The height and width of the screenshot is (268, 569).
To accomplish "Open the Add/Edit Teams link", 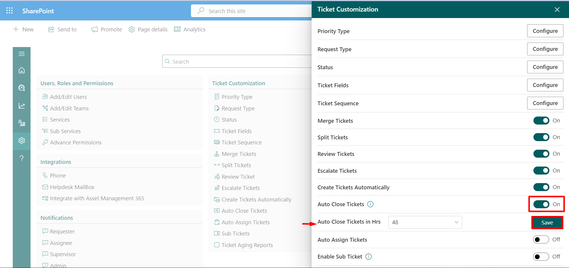I will (69, 108).
